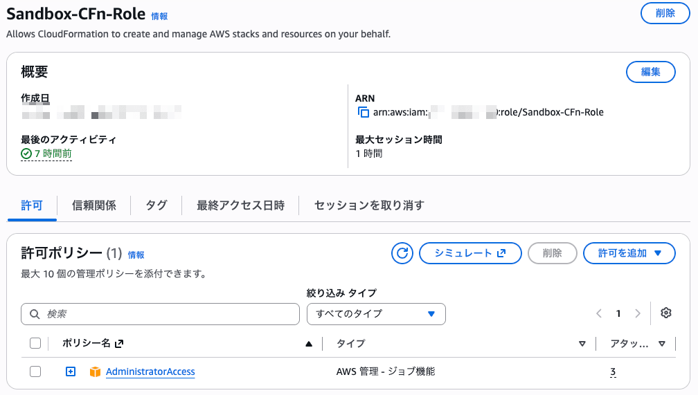Open the policy table settings gear
The height and width of the screenshot is (395, 698).
click(x=666, y=313)
